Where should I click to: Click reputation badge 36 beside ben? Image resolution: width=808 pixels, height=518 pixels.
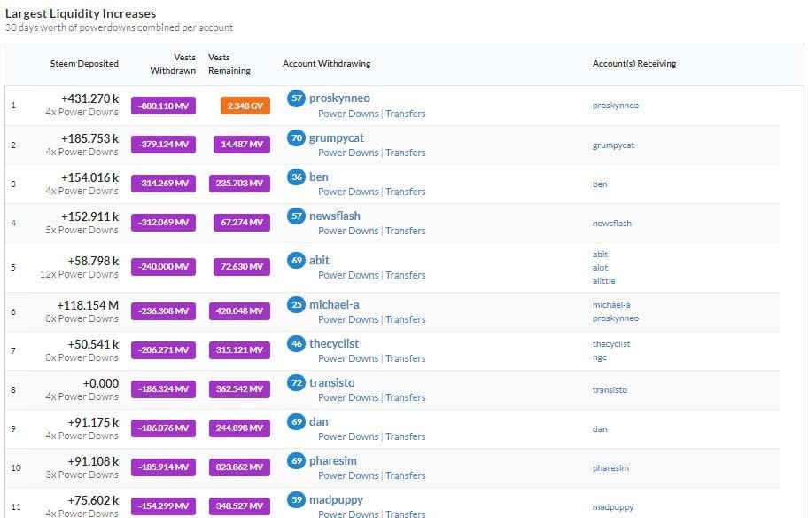pyautogui.click(x=296, y=177)
